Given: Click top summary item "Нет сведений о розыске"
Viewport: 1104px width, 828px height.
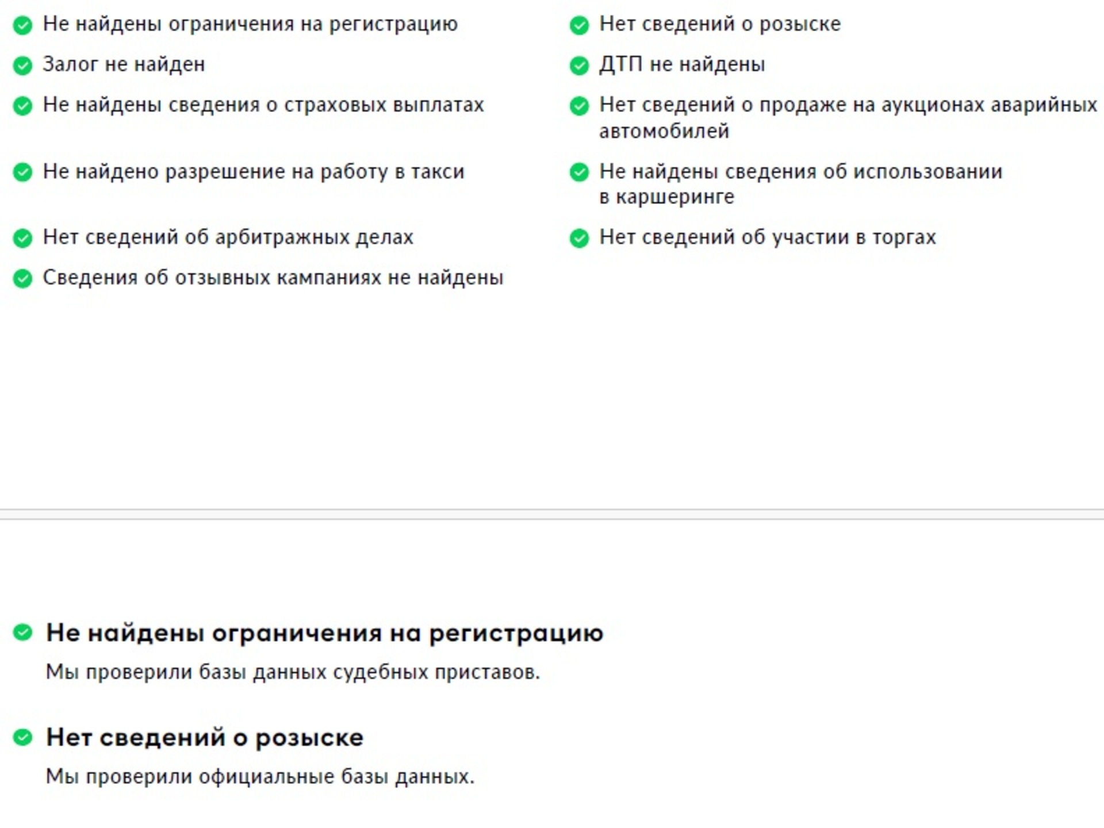Looking at the screenshot, I should 719,24.
